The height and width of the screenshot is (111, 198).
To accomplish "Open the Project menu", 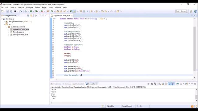I will pos(45,7).
